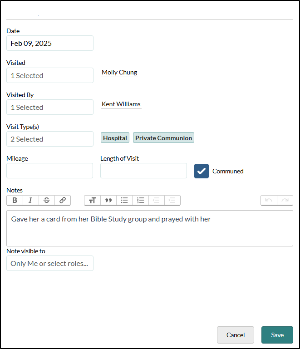Open the Note visible to dropdown

click(x=50, y=263)
